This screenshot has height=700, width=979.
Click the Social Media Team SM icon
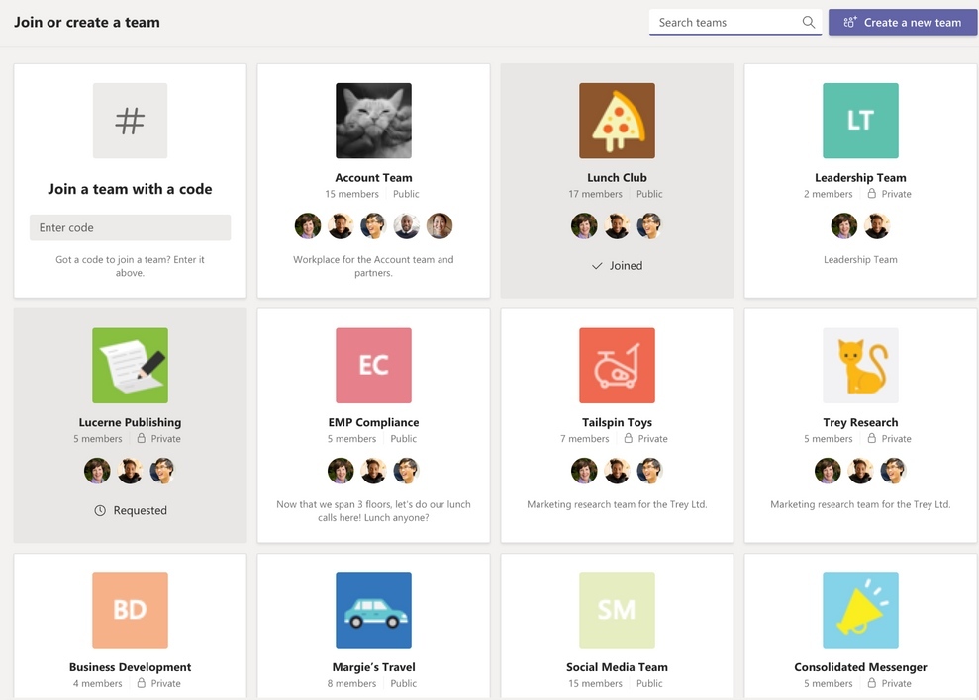[x=617, y=610]
